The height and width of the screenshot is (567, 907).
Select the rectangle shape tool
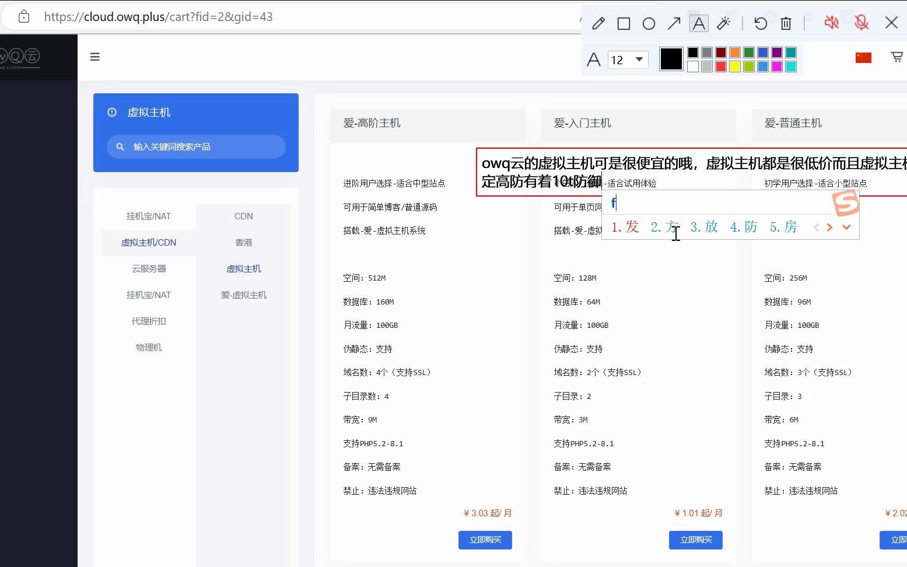(624, 23)
